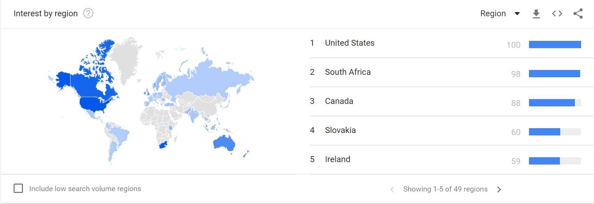This screenshot has width=594, height=204.
Task: Download the region data as CSV
Action: coord(536,14)
